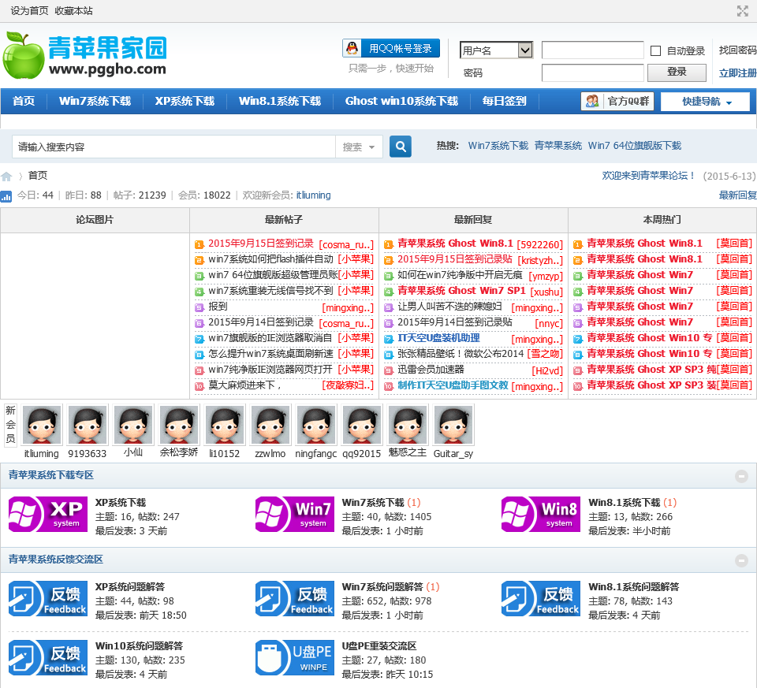The image size is (757, 688).
Task: Open the purple Win7 system icon
Action: pos(294,514)
